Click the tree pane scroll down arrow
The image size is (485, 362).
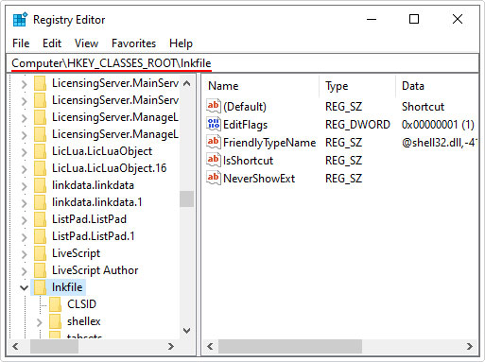[186, 331]
